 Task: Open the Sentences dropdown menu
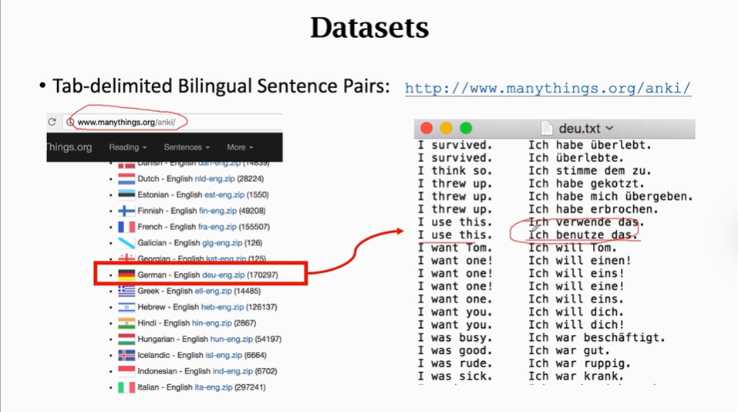187,147
